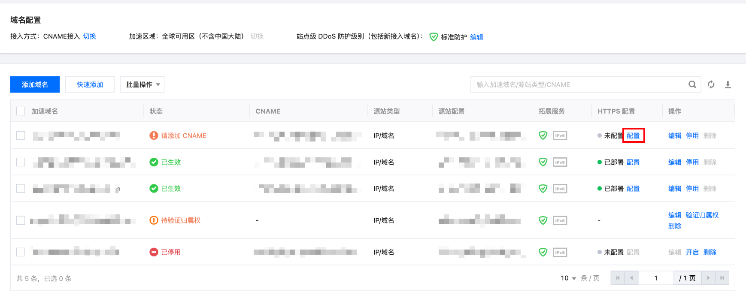Click 验证归属权 in the fourth row
Viewport: 746px width, 301px height.
click(702, 215)
